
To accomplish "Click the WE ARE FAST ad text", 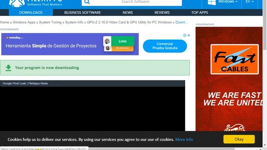I will (234, 95).
